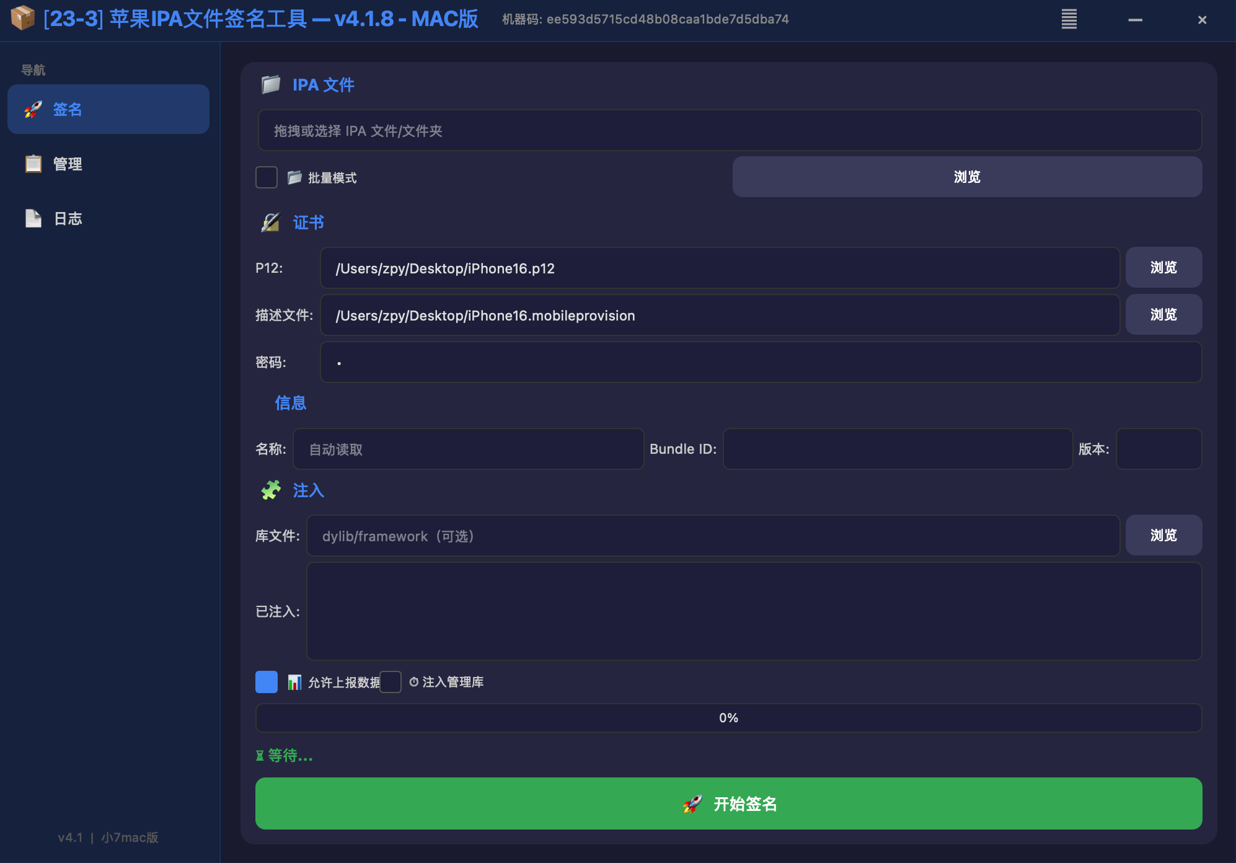The image size is (1236, 863).
Task: Click the 0% progress bar
Action: [x=728, y=717]
